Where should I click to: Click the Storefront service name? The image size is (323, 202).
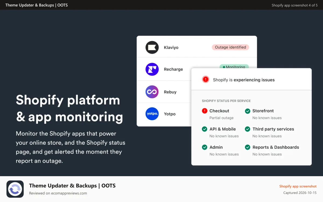point(263,111)
